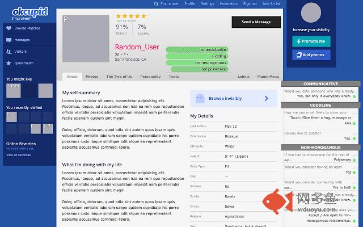Click the Add photos button

click(x=311, y=55)
